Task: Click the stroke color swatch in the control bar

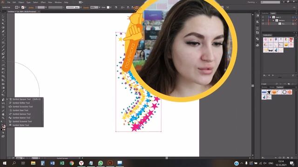Action: (23, 7)
